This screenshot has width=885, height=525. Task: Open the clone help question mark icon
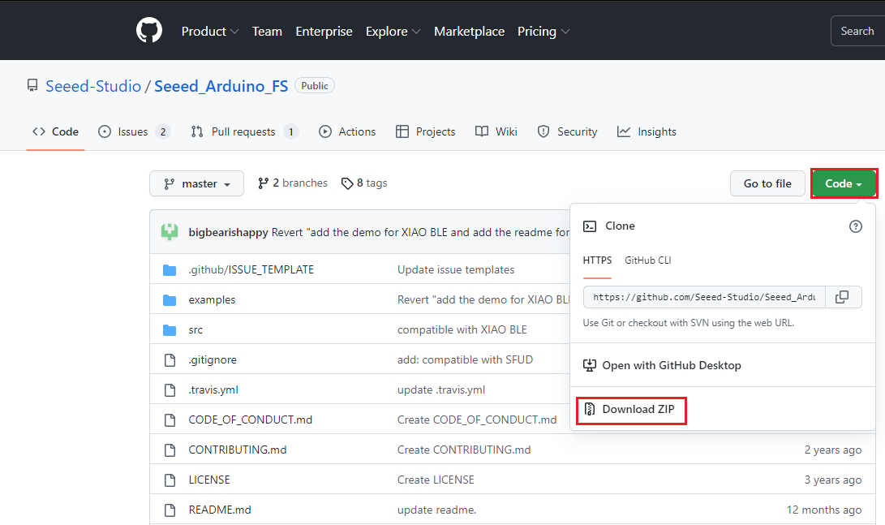(856, 226)
